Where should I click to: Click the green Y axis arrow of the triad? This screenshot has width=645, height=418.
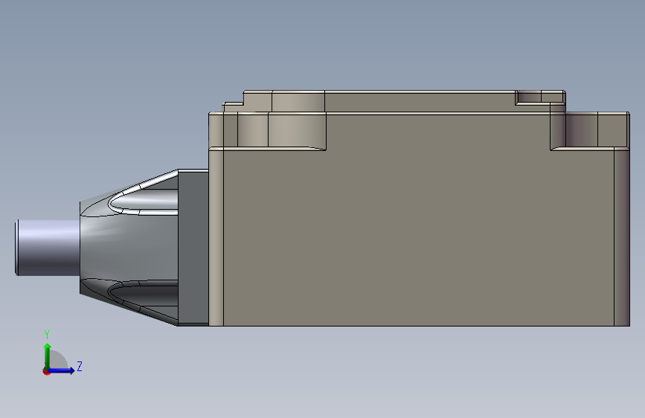[x=48, y=356]
